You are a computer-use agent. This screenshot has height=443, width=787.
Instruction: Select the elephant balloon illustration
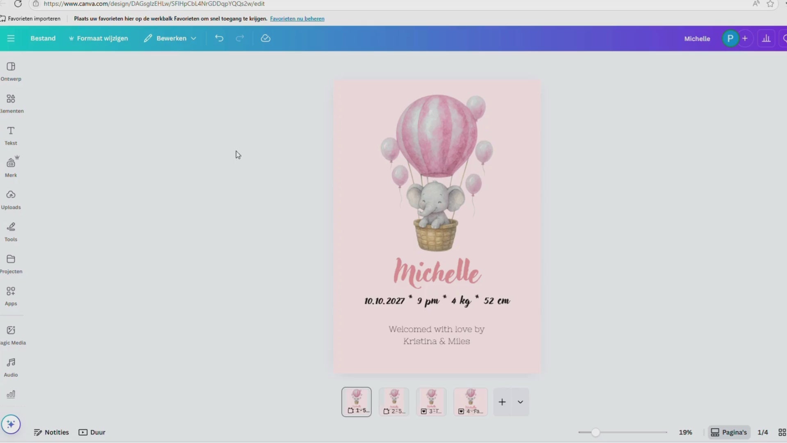pos(437,172)
